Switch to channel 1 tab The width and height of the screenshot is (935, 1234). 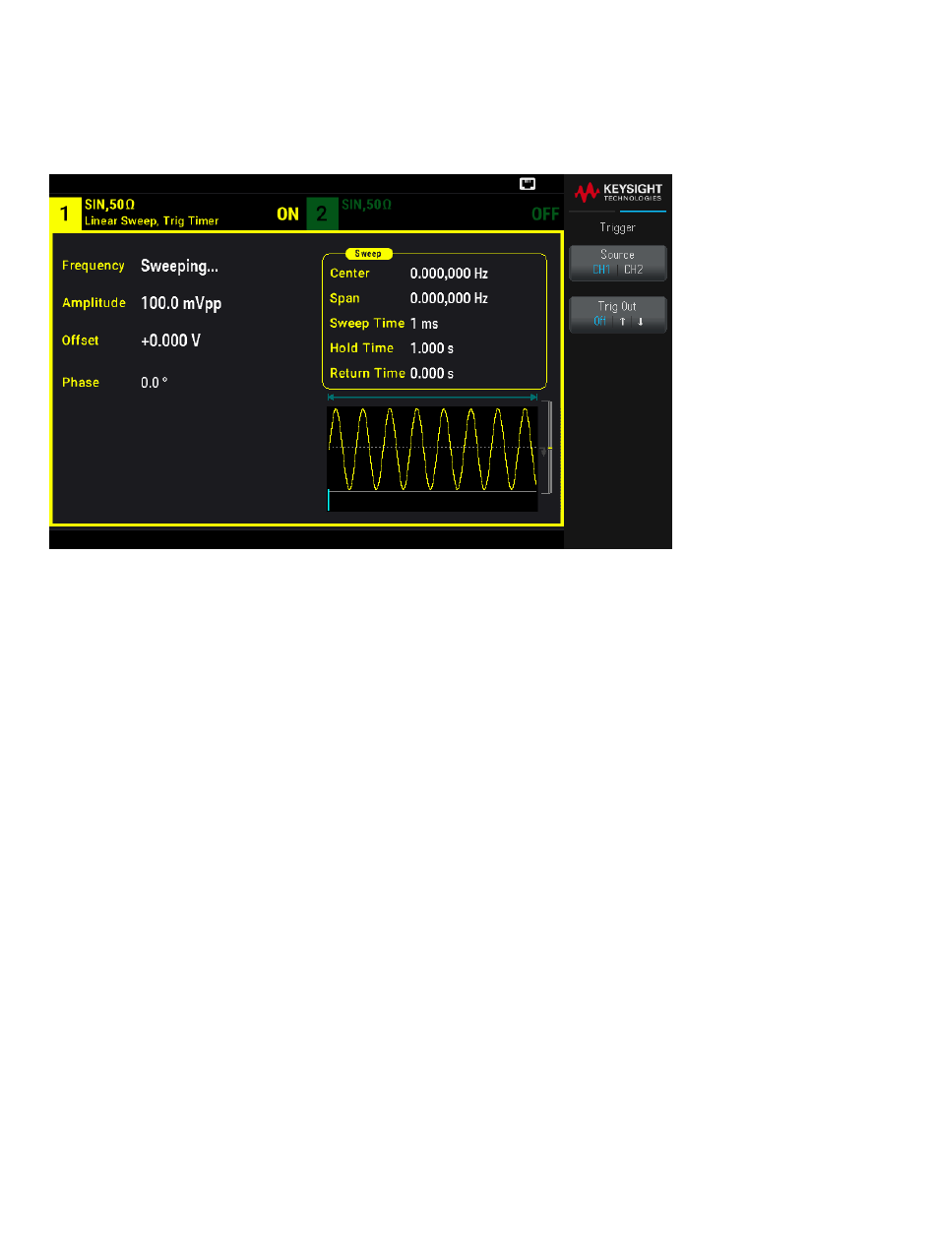click(x=65, y=215)
